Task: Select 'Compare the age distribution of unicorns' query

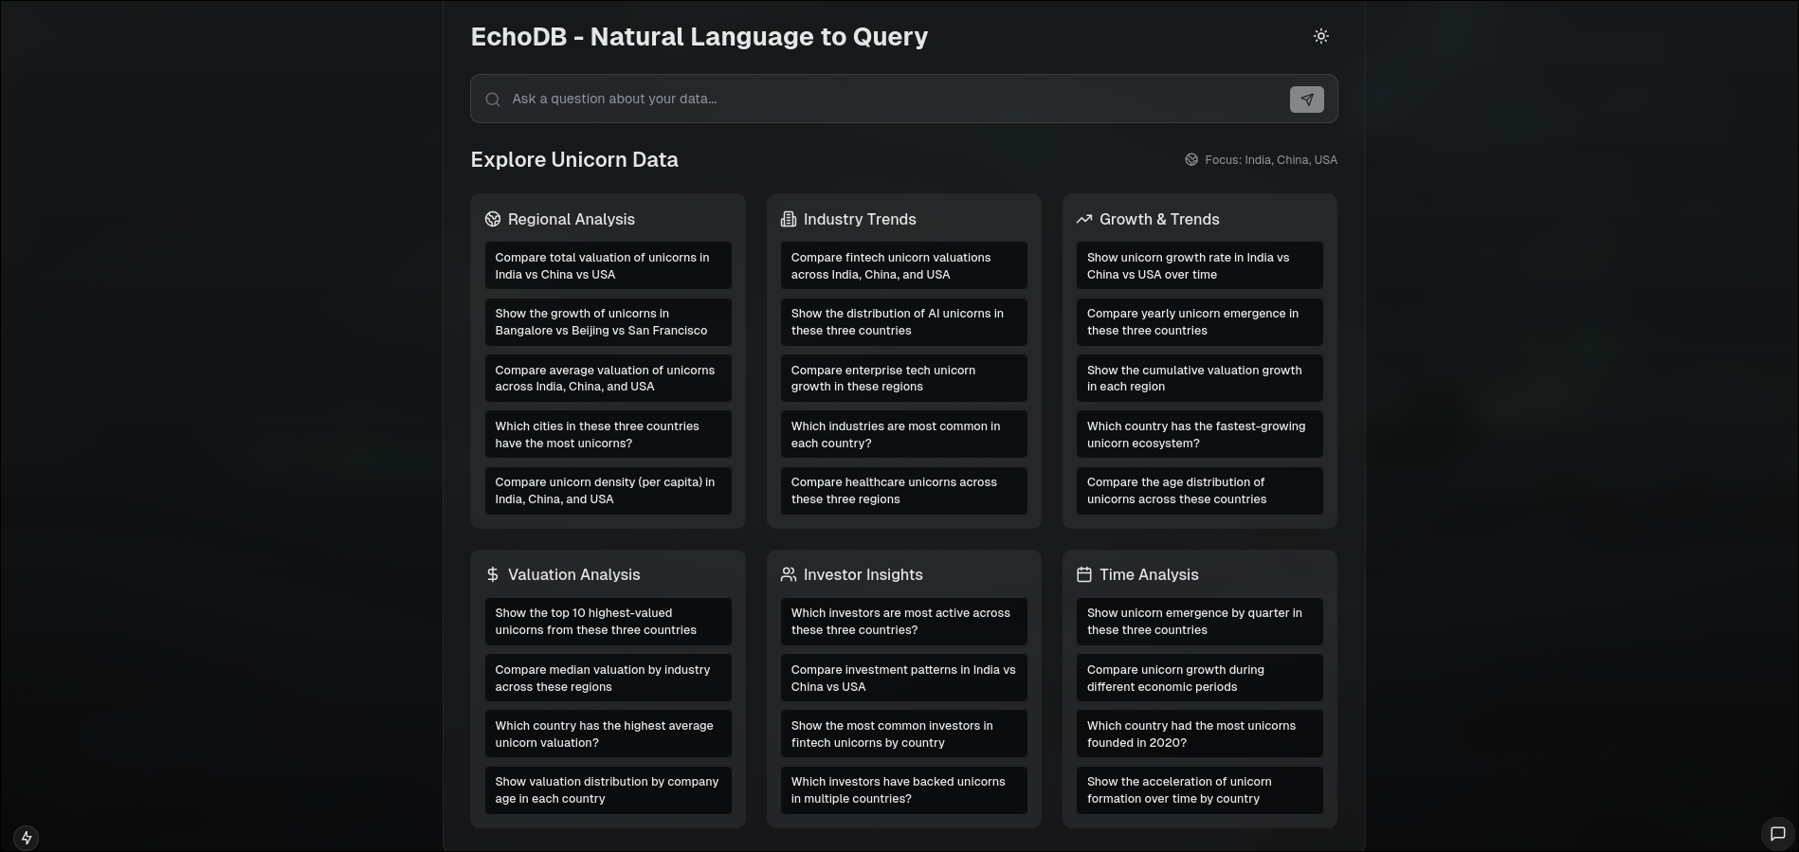Action: pyautogui.click(x=1199, y=491)
